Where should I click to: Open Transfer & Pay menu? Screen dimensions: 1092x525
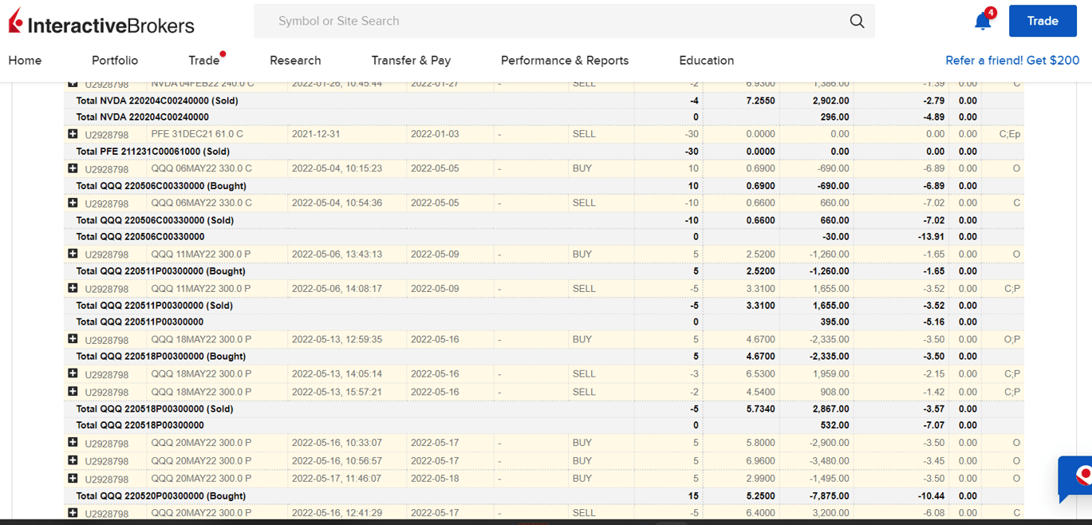[411, 61]
